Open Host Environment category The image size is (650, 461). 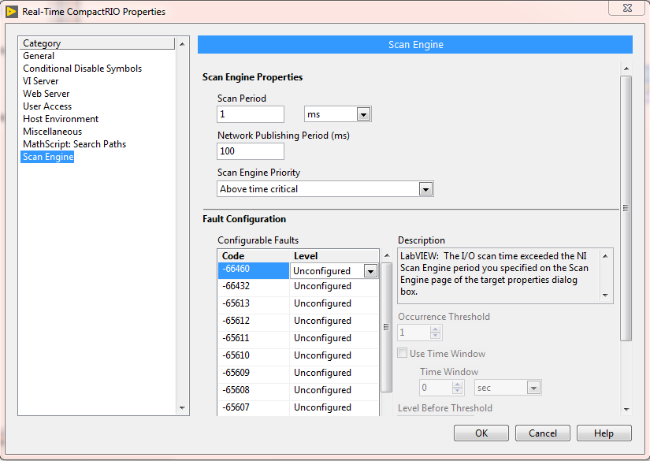click(61, 119)
